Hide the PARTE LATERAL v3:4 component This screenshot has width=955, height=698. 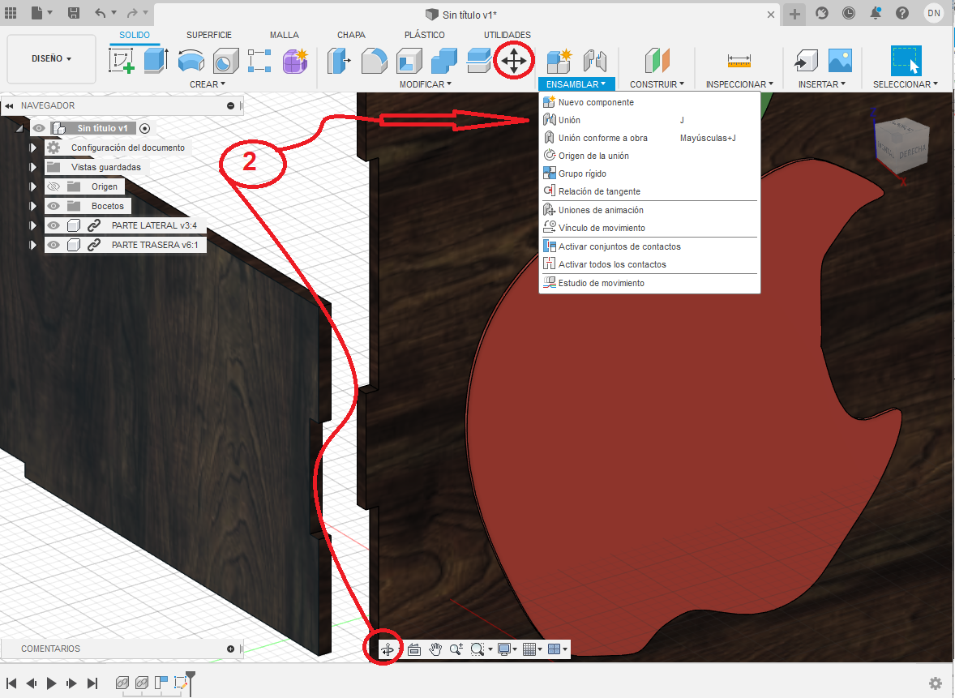54,225
